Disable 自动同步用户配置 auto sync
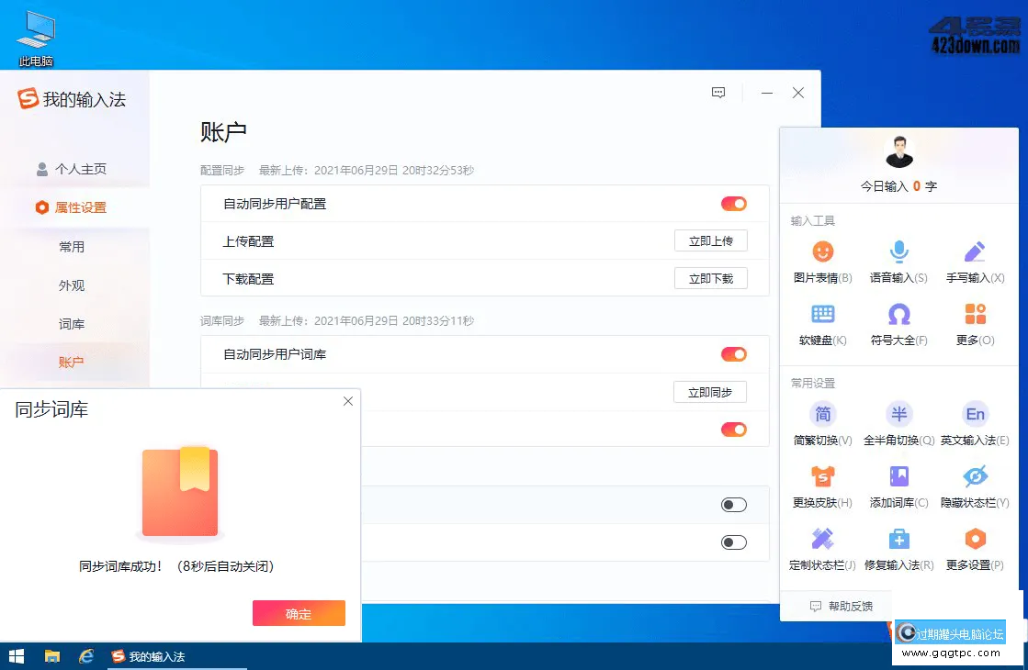 click(x=733, y=204)
